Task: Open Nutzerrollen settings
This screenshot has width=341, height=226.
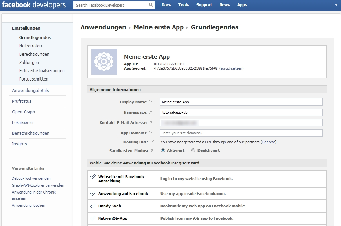Action: pos(30,46)
